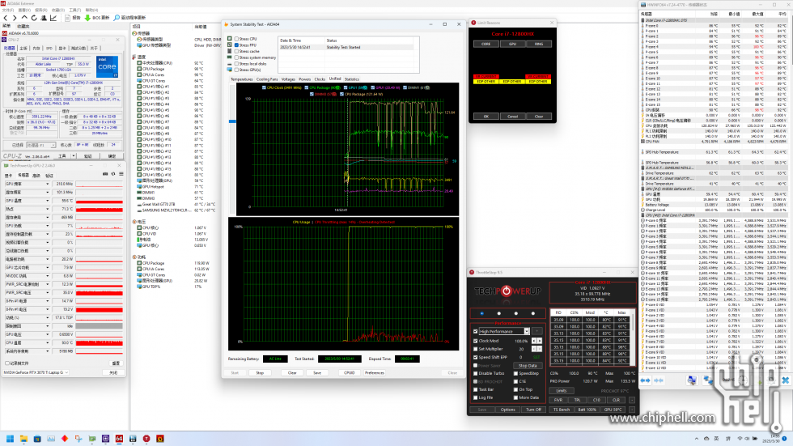Click the red ThrottleStop taskbar icon
This screenshot has height=446, width=793.
146,439
